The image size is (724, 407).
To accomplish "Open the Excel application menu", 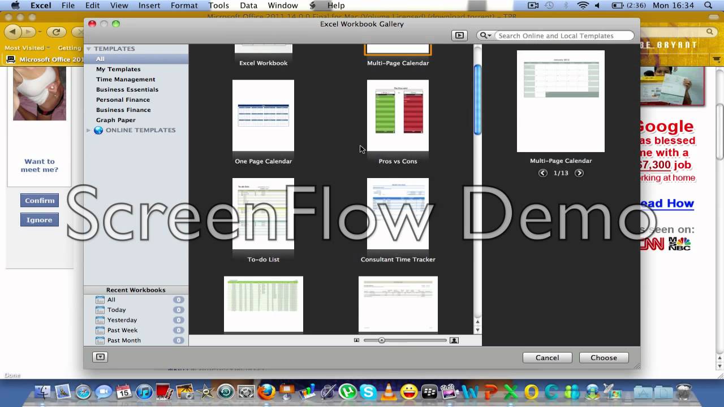I will (x=41, y=6).
